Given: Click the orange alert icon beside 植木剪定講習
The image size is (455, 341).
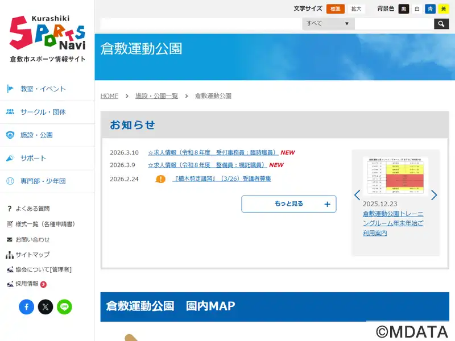Looking at the screenshot, I should (161, 179).
